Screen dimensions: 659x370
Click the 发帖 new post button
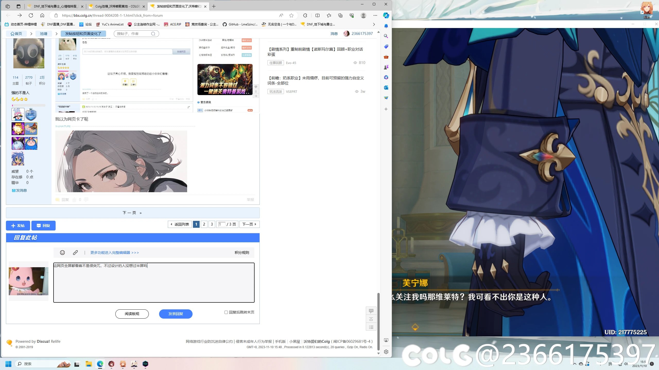click(18, 226)
